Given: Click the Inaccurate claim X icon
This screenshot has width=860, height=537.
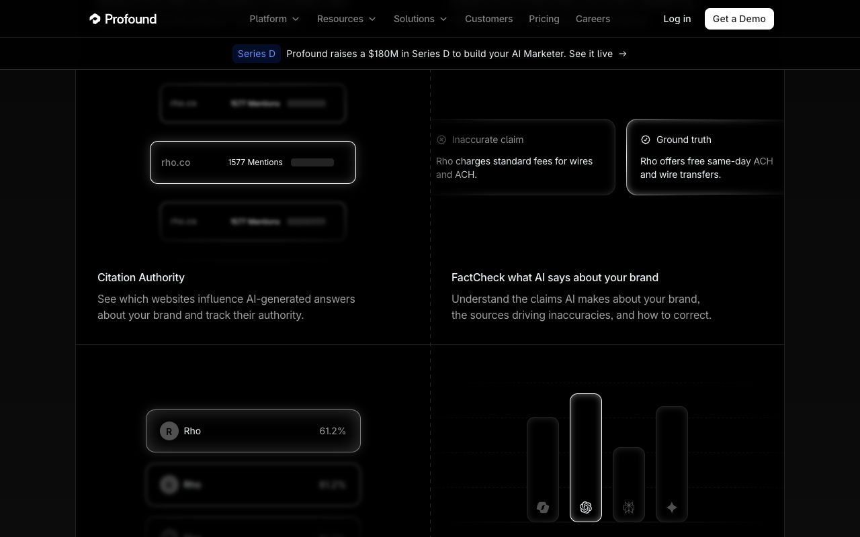Looking at the screenshot, I should tap(441, 140).
